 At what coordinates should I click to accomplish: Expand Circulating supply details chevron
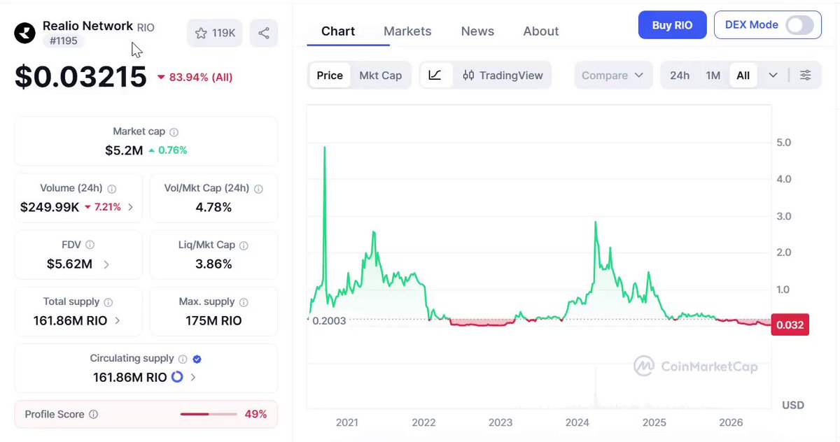[193, 378]
